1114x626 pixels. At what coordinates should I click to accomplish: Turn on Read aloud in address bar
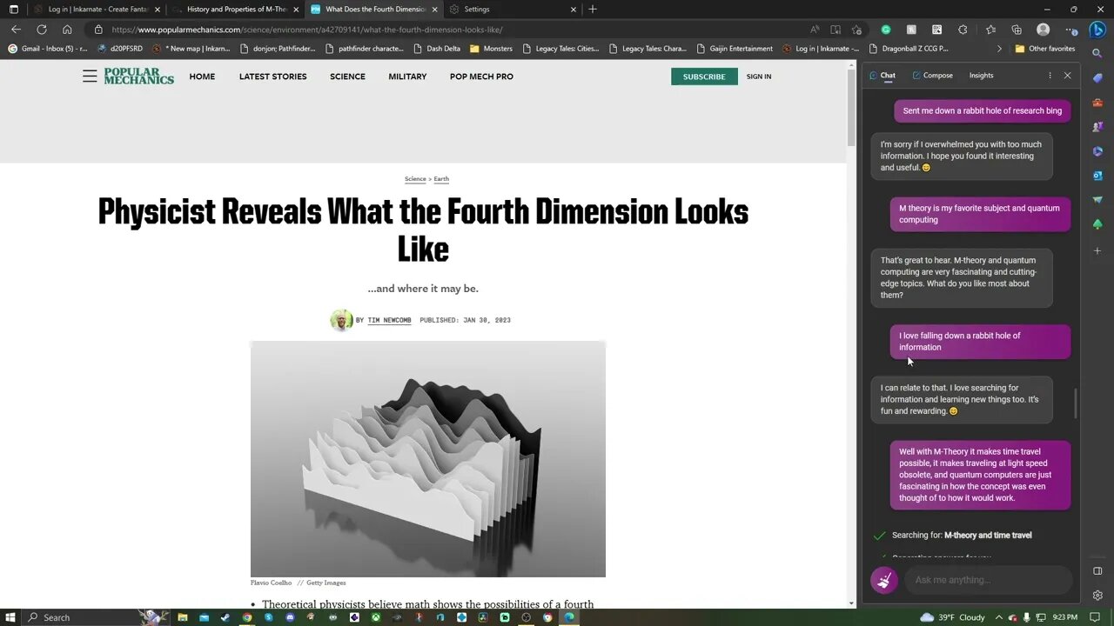[815, 30]
